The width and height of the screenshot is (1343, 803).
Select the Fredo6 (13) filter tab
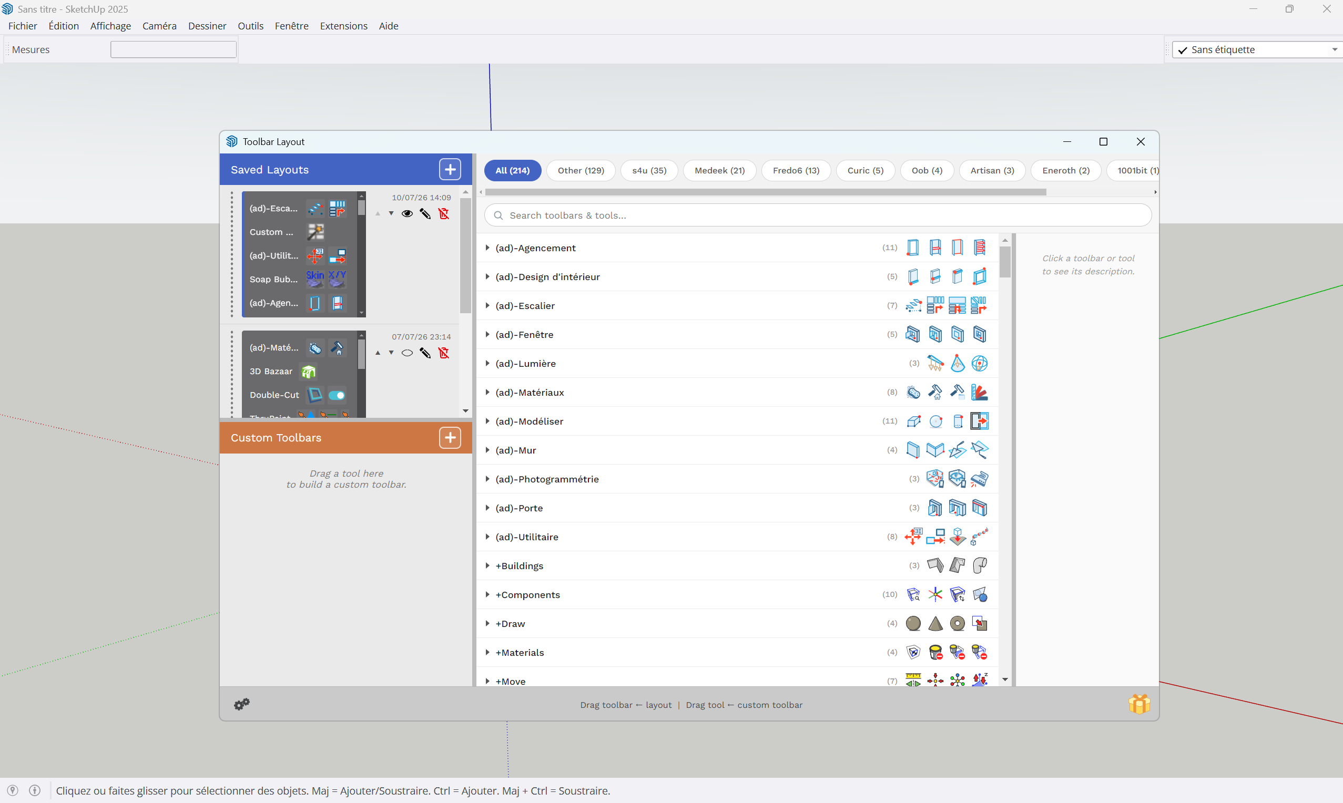[796, 170]
